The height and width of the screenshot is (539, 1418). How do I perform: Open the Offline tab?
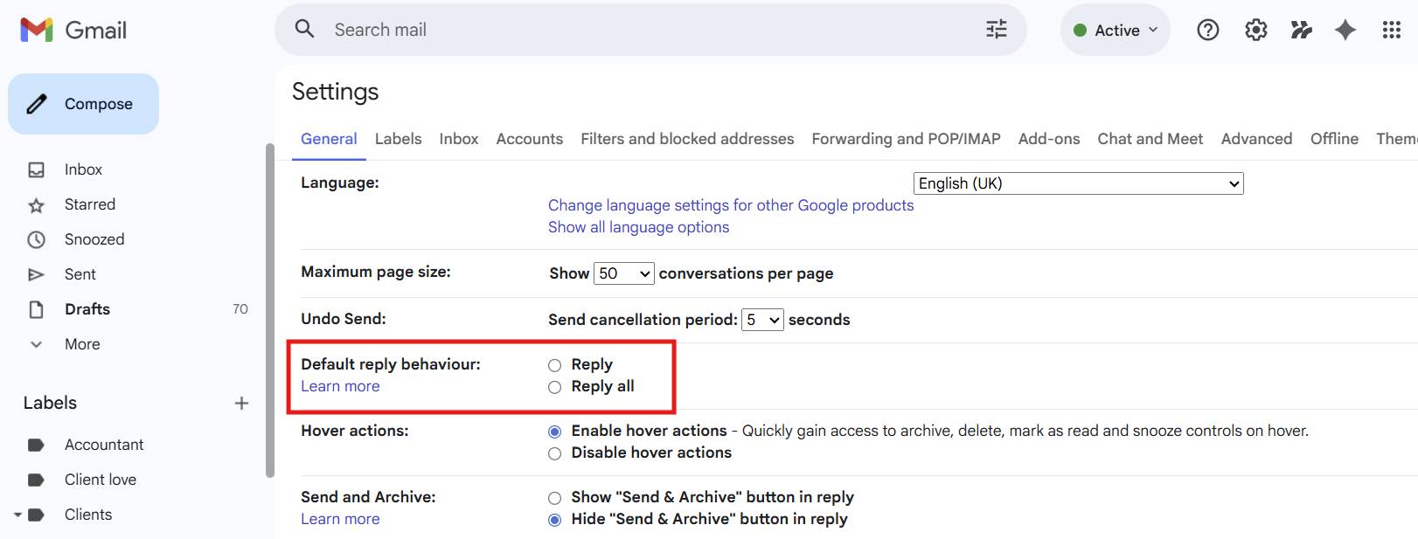click(1334, 139)
